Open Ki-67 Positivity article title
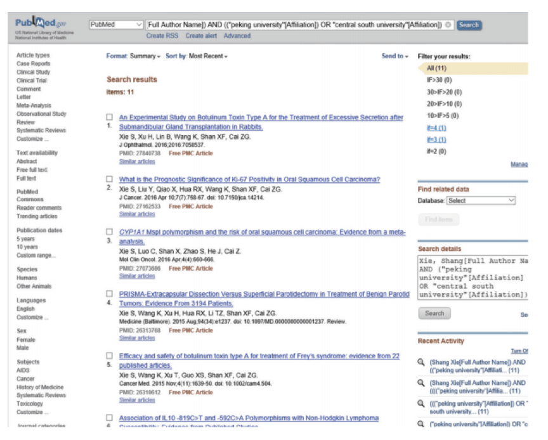 (249, 179)
